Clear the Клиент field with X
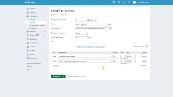 pos(111,25)
